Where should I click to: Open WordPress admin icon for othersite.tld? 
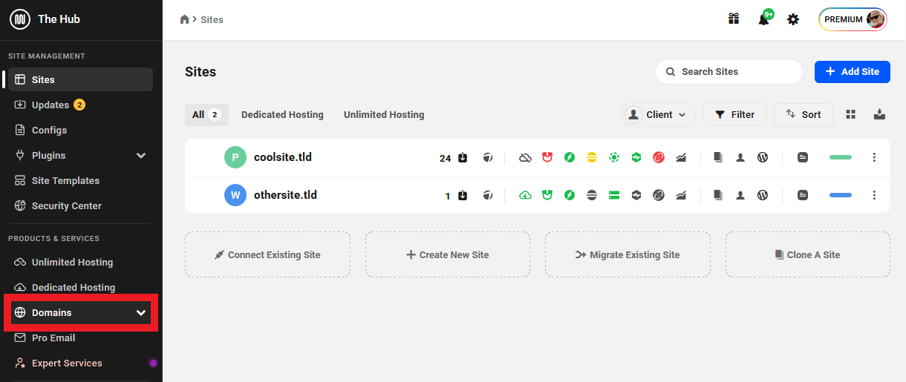click(763, 195)
